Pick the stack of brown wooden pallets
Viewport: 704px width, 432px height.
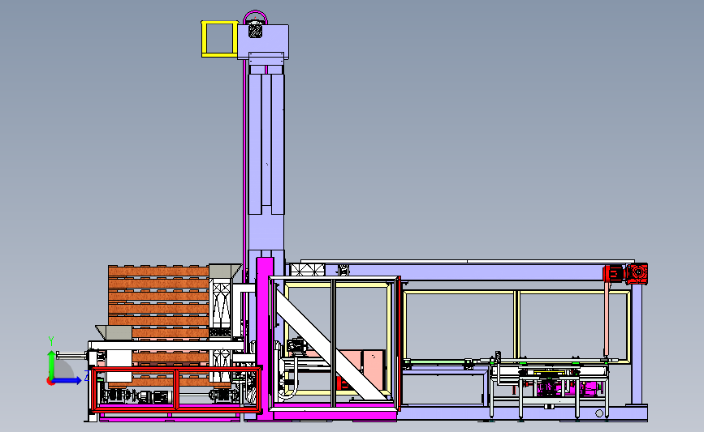click(x=158, y=326)
